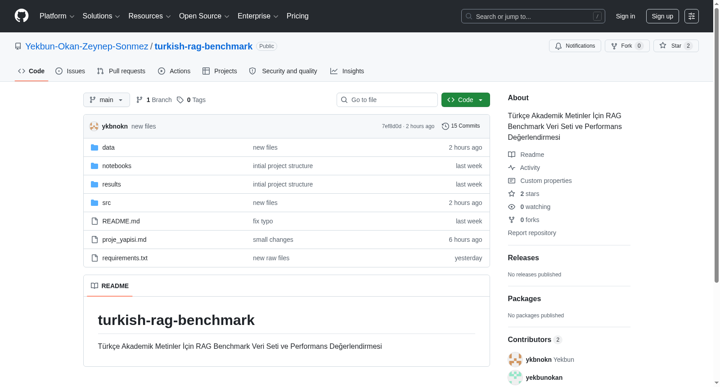Click the Pricing link
Screen dimensions: 720x387
coord(297,16)
